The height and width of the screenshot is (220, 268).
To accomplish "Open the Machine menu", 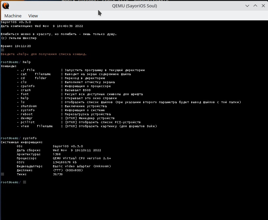I will coord(13,16).
